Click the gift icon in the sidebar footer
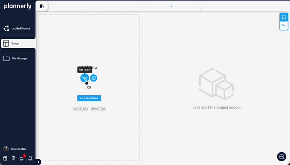Screen dimensions: 290x165 [x=5, y=158]
